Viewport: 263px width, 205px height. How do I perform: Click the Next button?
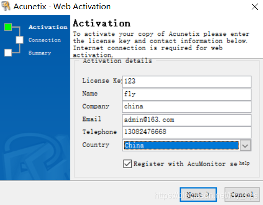pyautogui.click(x=198, y=194)
